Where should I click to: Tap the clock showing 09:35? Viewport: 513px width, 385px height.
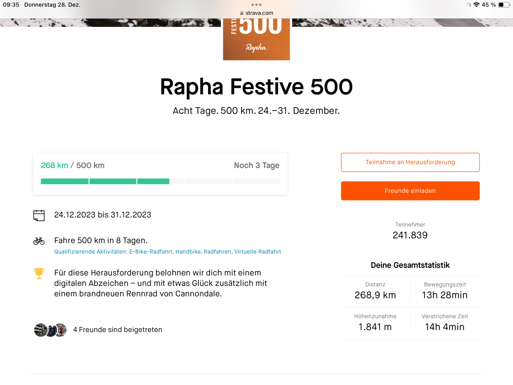(x=11, y=5)
